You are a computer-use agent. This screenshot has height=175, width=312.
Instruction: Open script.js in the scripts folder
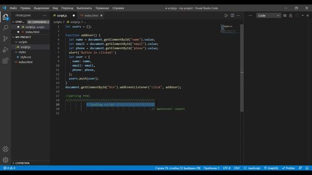[x=30, y=47]
